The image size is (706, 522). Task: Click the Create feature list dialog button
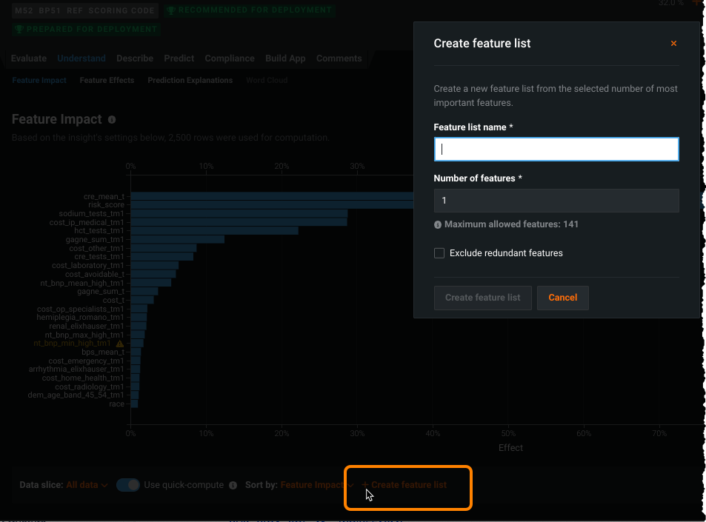(x=482, y=298)
